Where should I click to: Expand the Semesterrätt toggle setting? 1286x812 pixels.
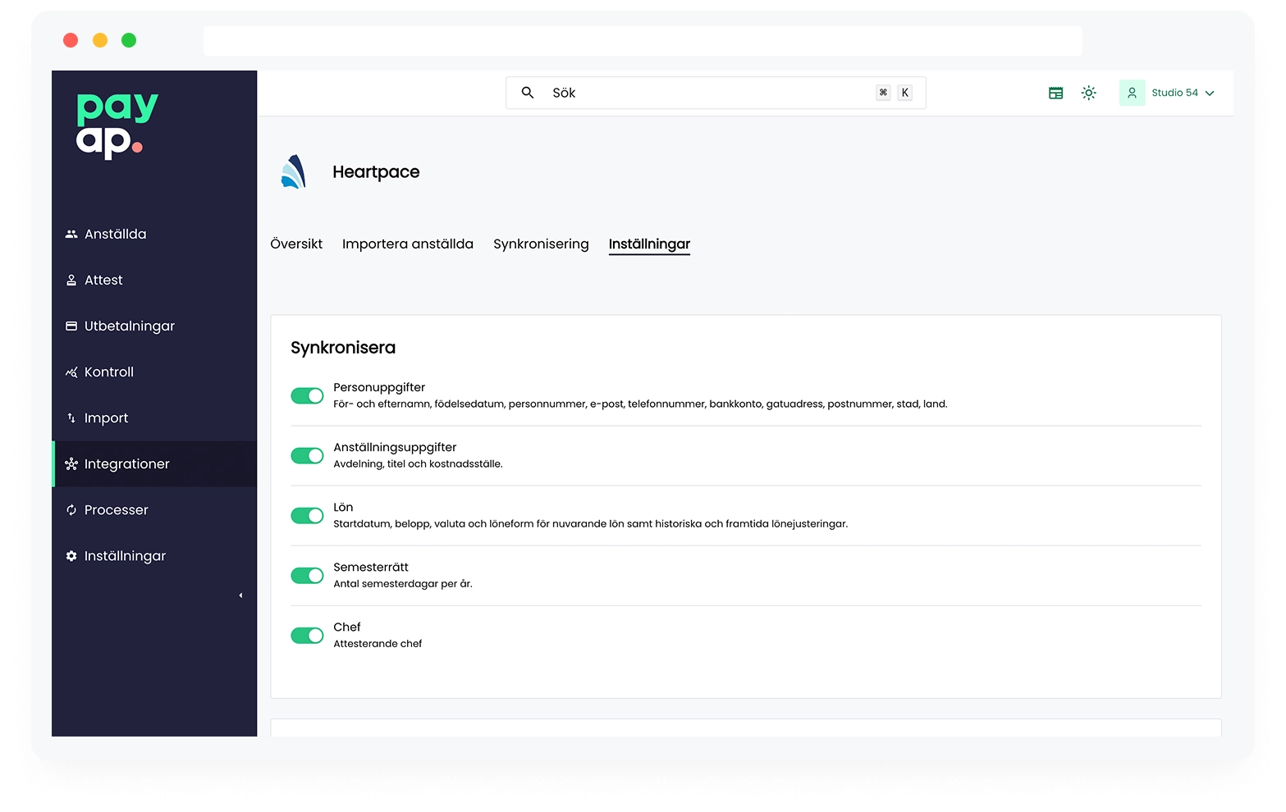coord(307,575)
